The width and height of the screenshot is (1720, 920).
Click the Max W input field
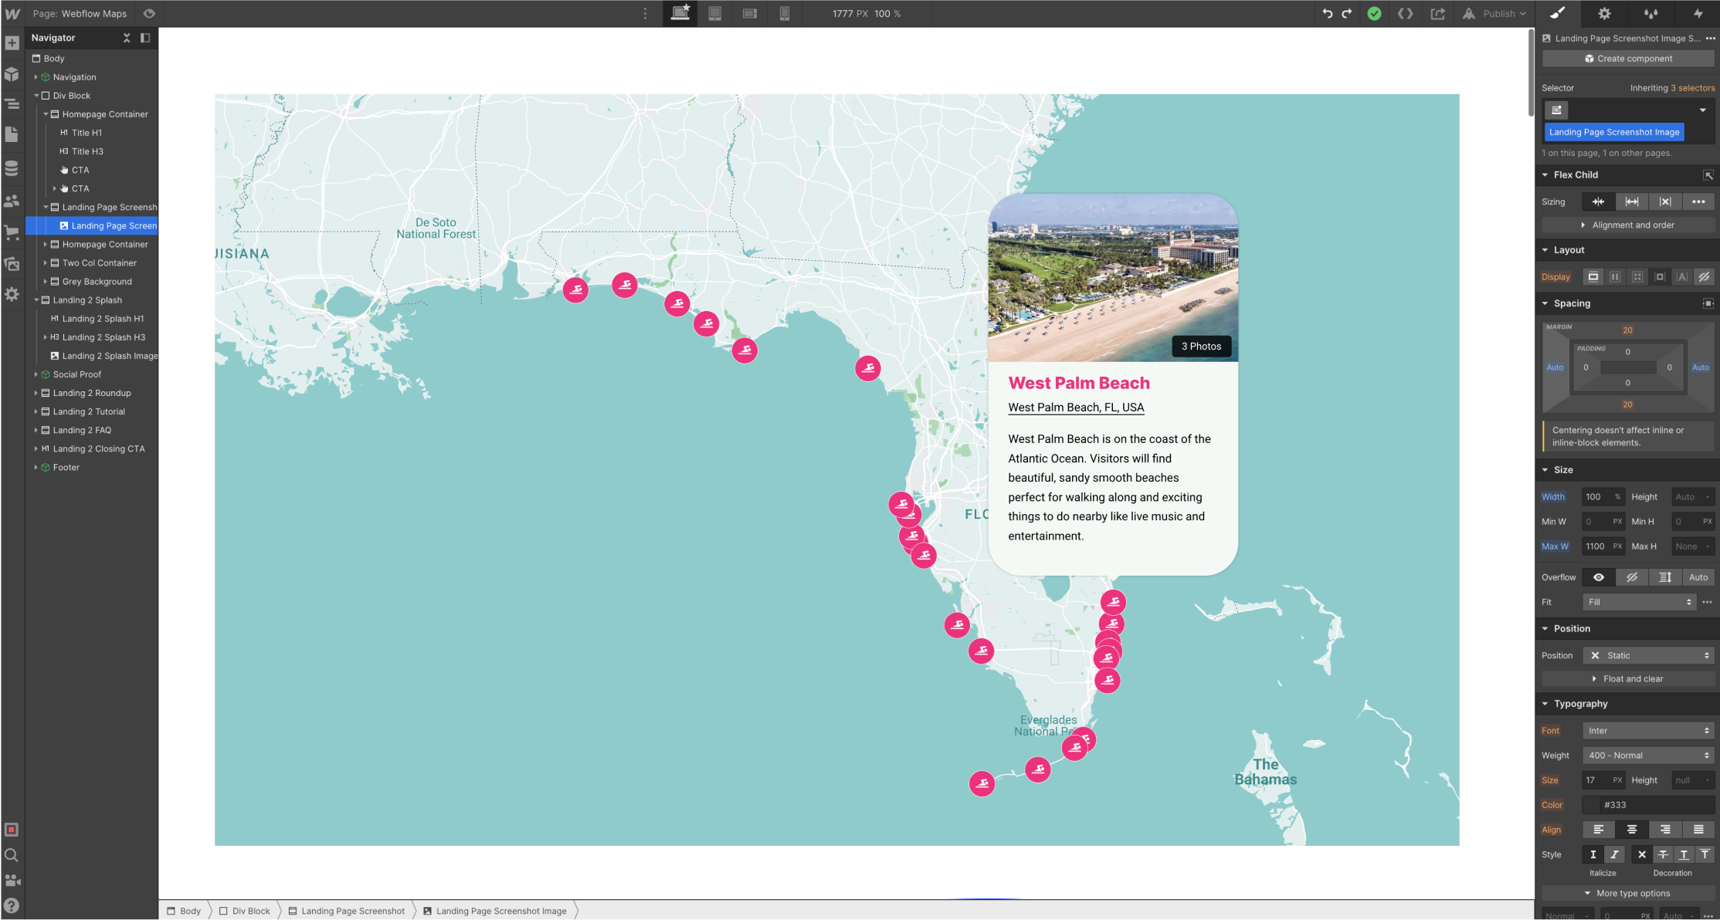(1603, 546)
